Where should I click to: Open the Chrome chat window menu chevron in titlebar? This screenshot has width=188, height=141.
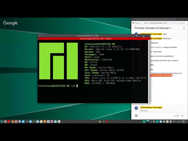point(133,19)
